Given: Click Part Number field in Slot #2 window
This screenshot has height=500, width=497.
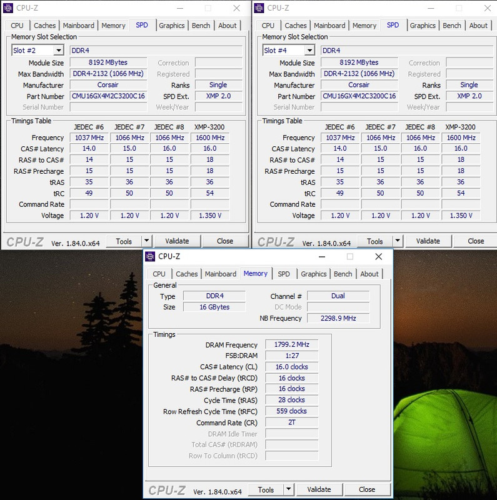Looking at the screenshot, I should point(108,96).
